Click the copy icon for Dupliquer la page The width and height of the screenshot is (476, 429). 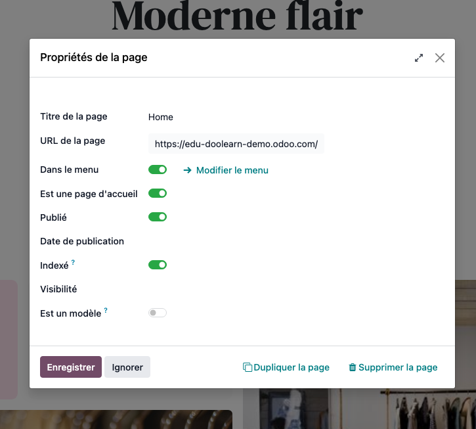(248, 368)
